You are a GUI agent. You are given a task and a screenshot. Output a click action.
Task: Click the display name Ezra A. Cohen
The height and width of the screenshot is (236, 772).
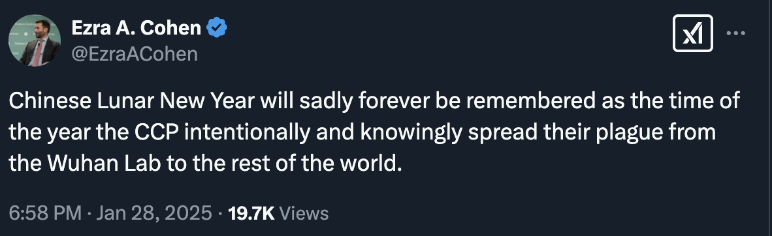click(x=137, y=28)
